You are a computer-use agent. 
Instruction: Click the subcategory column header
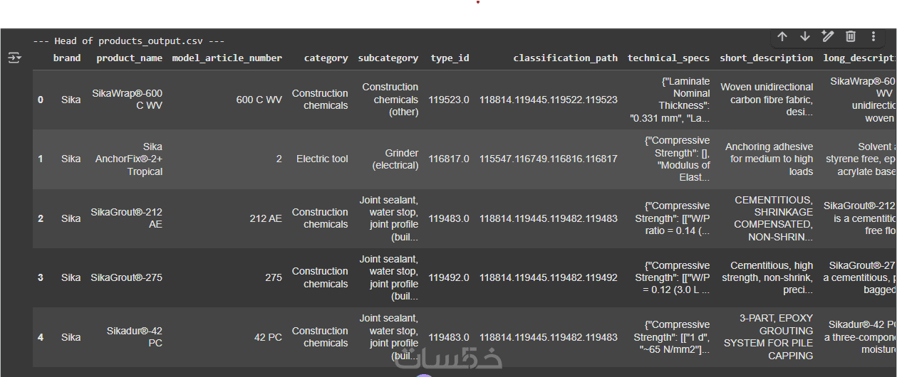tap(388, 58)
